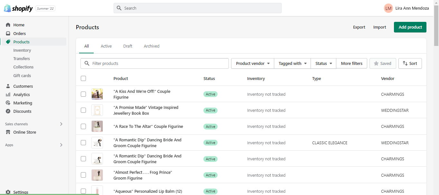Check the "Almost Perfect Frog Prince" row checkbox

tap(83, 175)
